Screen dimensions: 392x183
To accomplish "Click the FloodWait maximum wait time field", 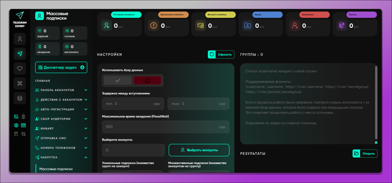I will (165, 127).
